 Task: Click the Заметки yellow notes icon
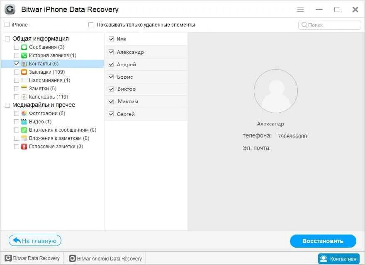click(24, 88)
